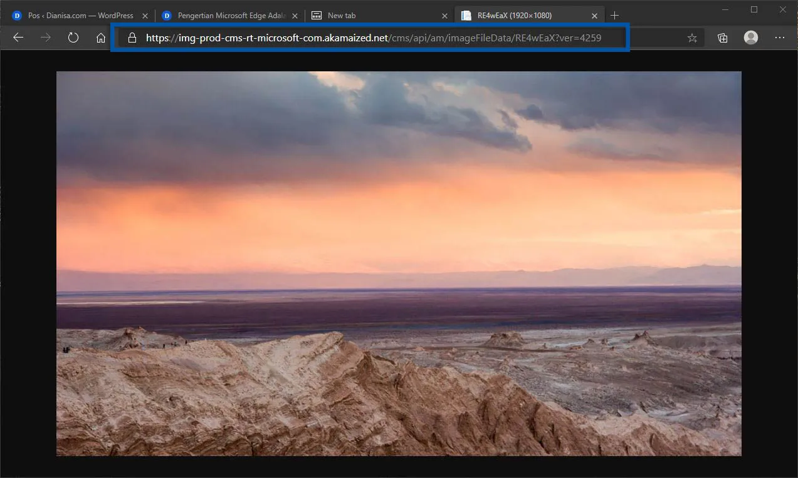Image resolution: width=798 pixels, height=478 pixels.
Task: Click the displayed desert sunset image
Action: [x=399, y=263]
